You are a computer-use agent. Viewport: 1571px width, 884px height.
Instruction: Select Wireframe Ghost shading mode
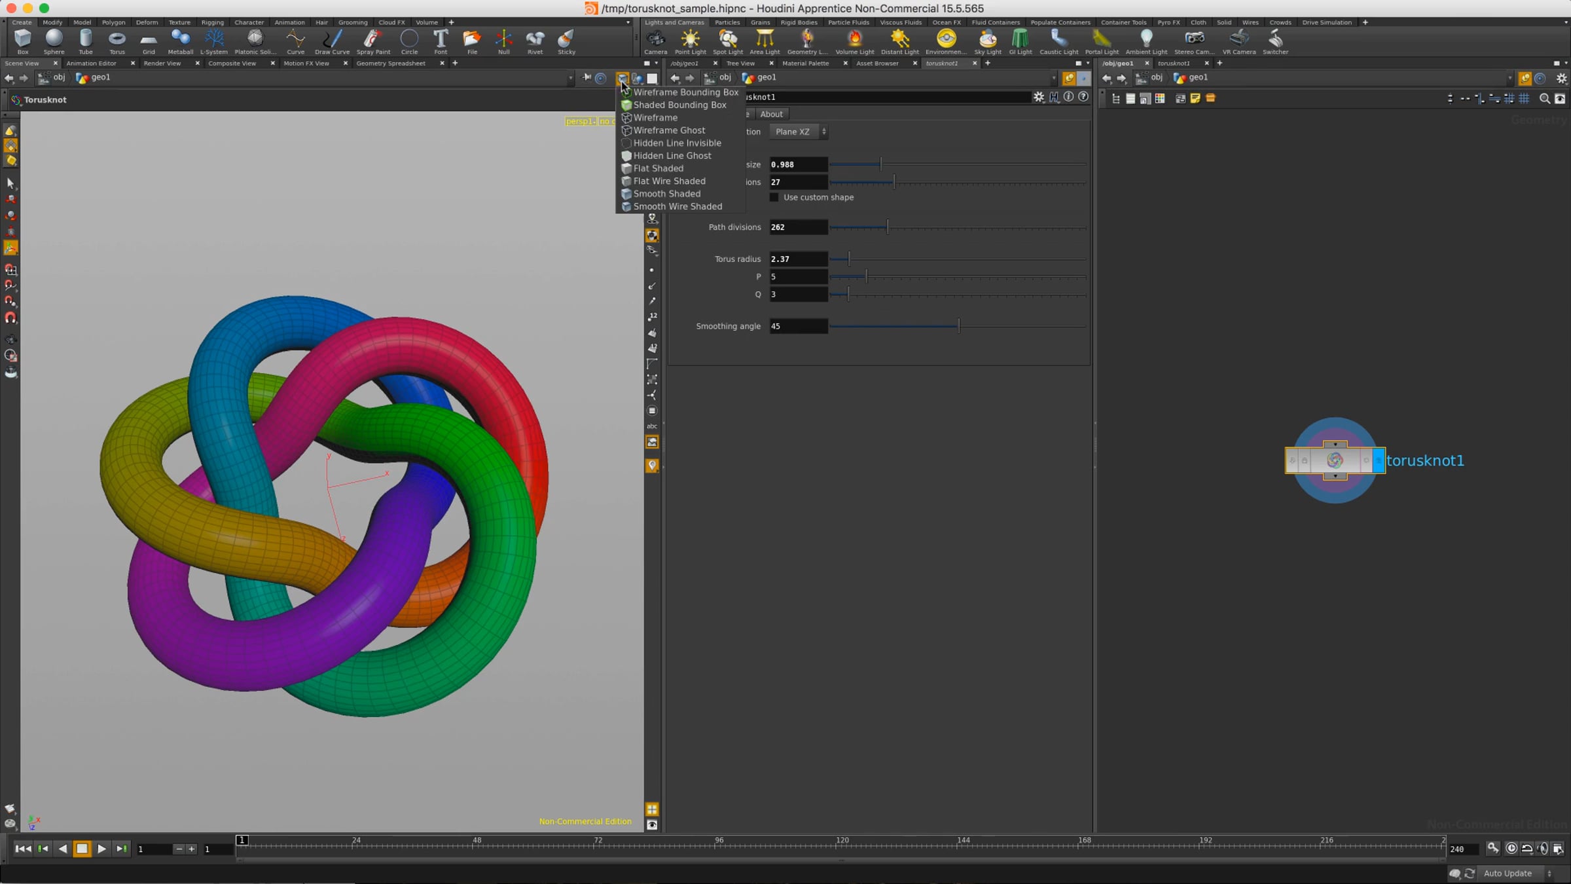(669, 130)
